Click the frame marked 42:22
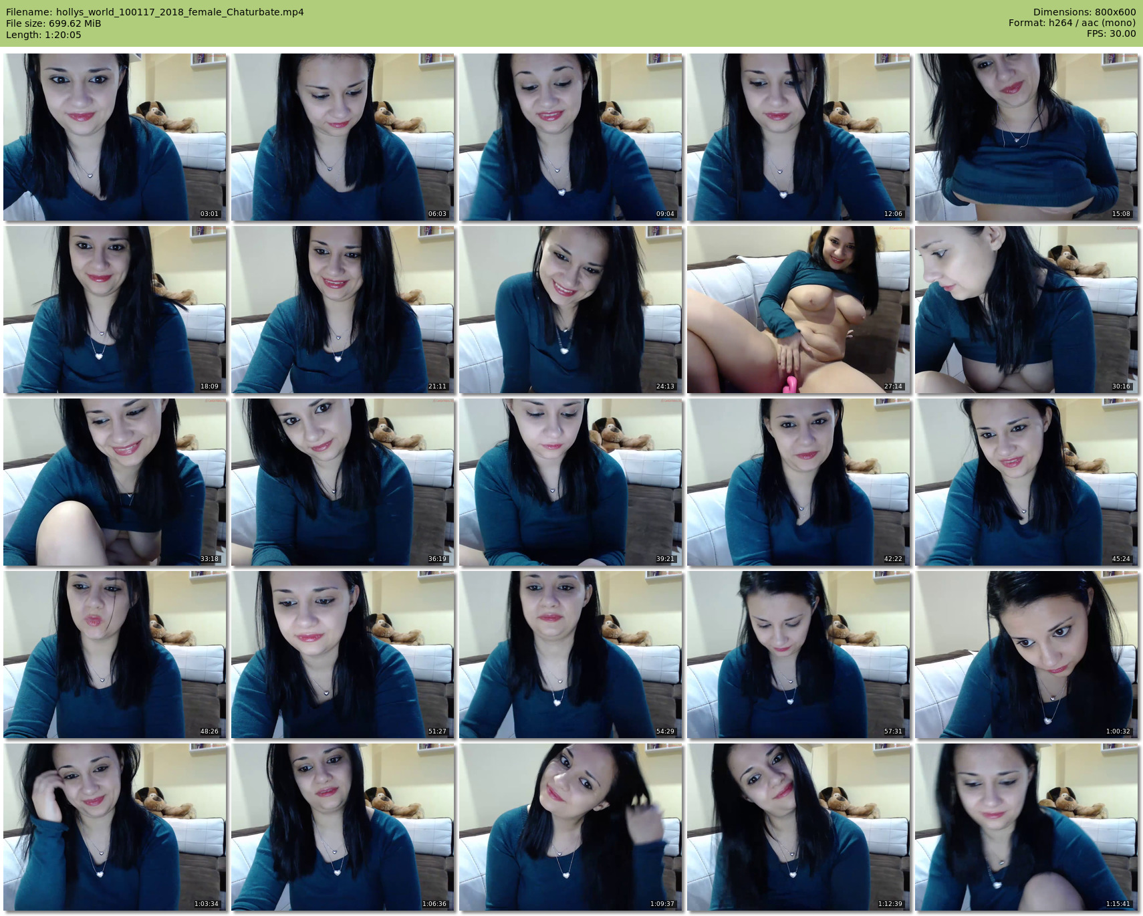The width and height of the screenshot is (1143, 916). (799, 482)
